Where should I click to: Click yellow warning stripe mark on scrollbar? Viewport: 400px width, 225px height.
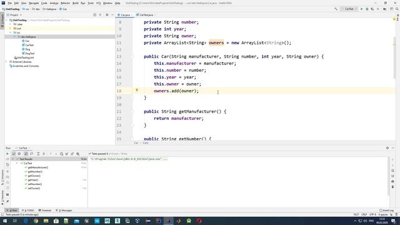[394, 44]
